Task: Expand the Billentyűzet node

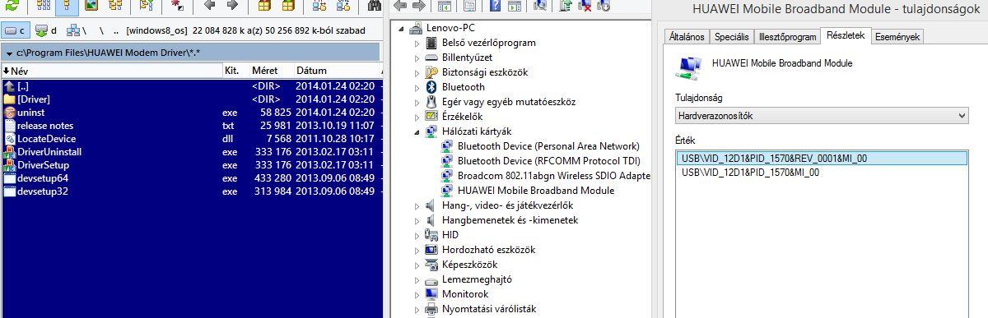Action: tap(417, 58)
